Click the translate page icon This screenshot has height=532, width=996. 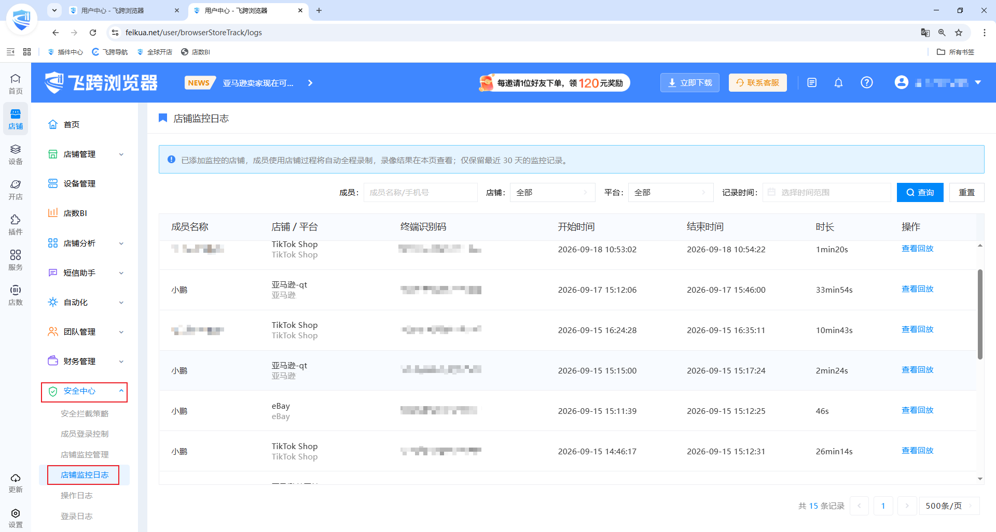pyautogui.click(x=925, y=33)
